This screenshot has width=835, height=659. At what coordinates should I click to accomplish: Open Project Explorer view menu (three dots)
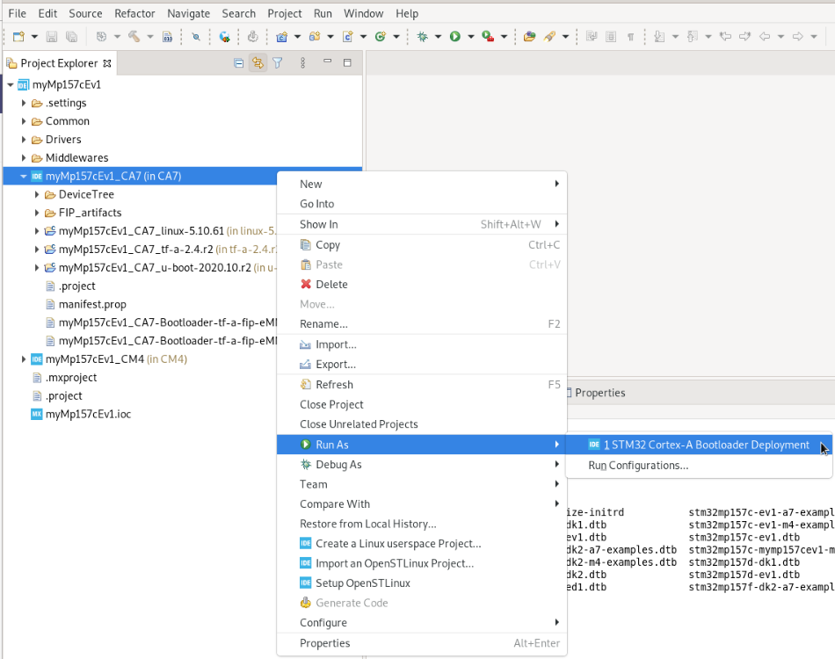[x=302, y=62]
